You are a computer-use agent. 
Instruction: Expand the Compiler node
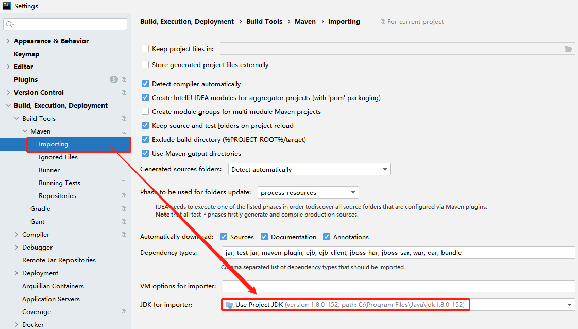coord(16,235)
